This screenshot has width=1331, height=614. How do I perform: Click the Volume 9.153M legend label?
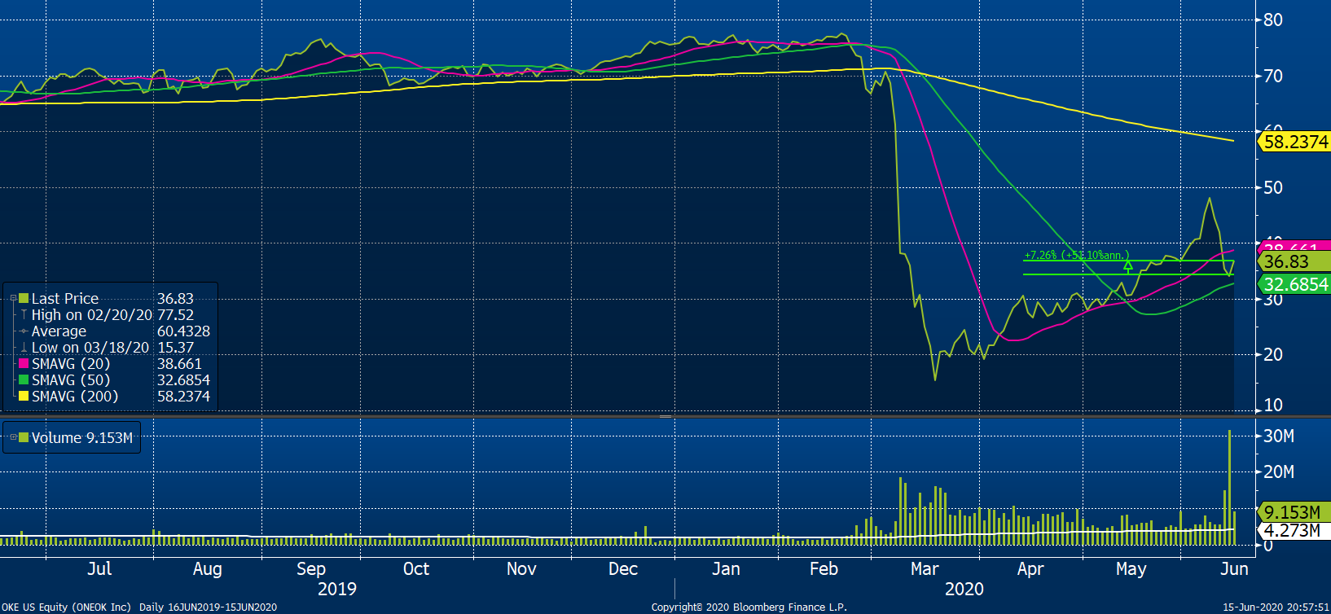pyautogui.click(x=81, y=437)
